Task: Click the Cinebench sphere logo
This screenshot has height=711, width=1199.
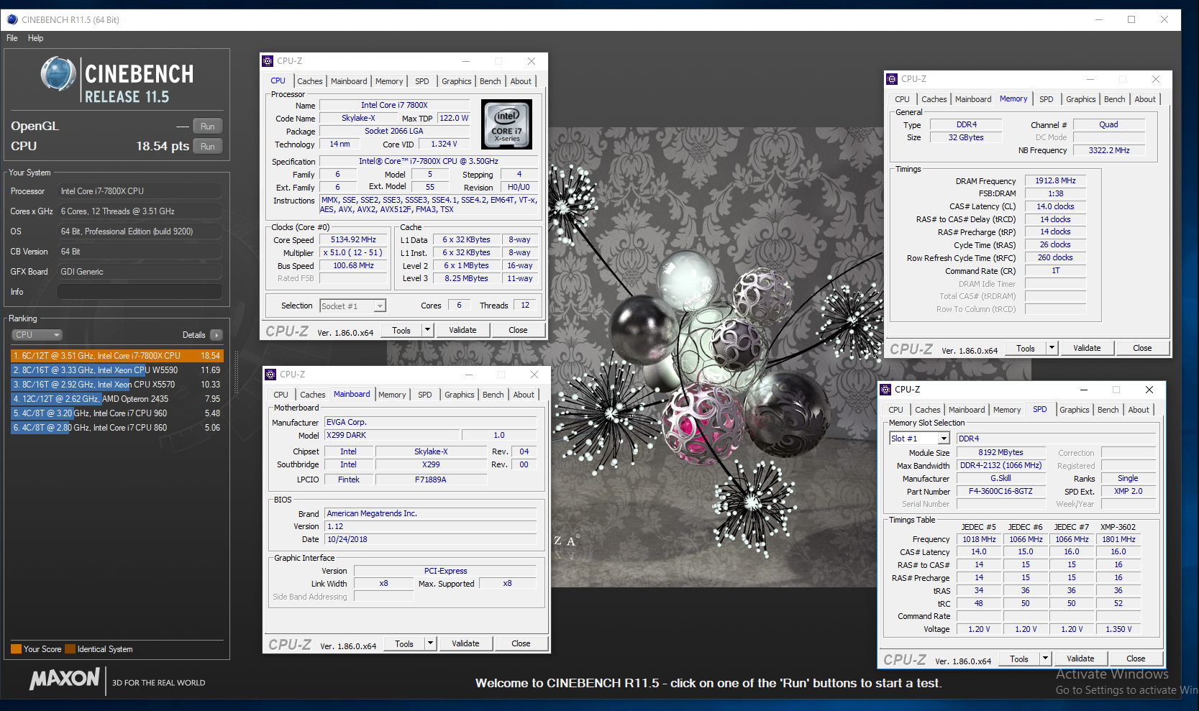Action: coord(58,74)
